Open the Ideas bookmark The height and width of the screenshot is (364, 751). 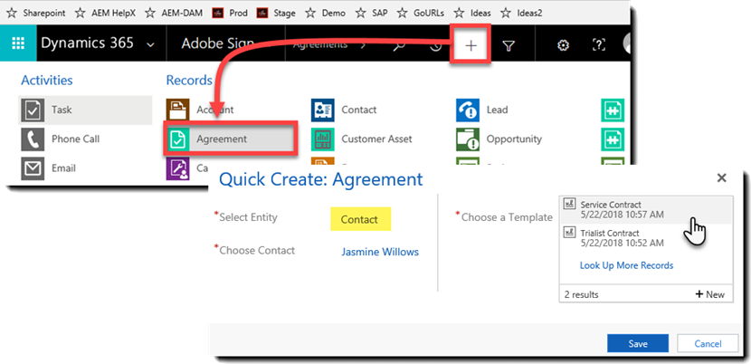[472, 13]
